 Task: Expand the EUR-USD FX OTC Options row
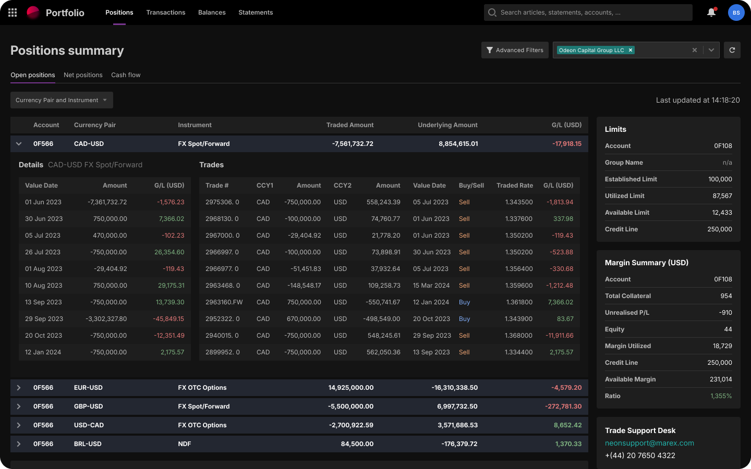click(x=19, y=388)
